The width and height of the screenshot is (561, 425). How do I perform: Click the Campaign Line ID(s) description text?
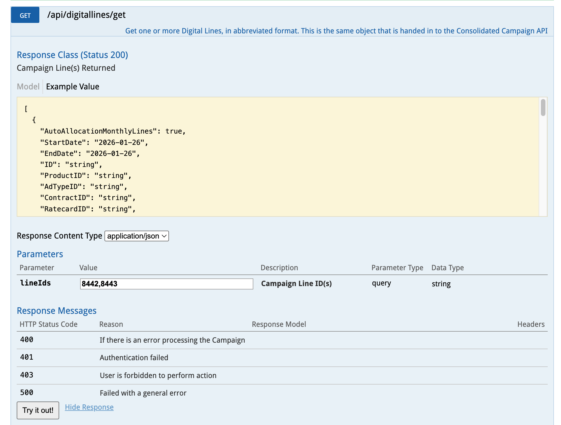point(296,284)
